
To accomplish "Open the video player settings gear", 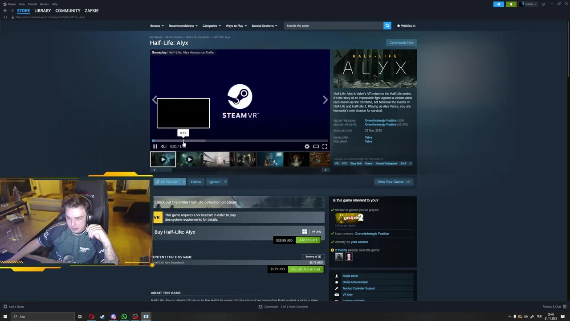I will (x=307, y=146).
